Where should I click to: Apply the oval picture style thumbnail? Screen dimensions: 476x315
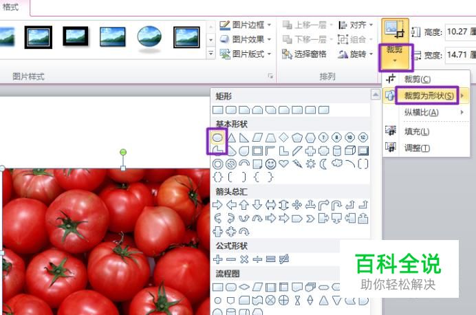click(149, 38)
